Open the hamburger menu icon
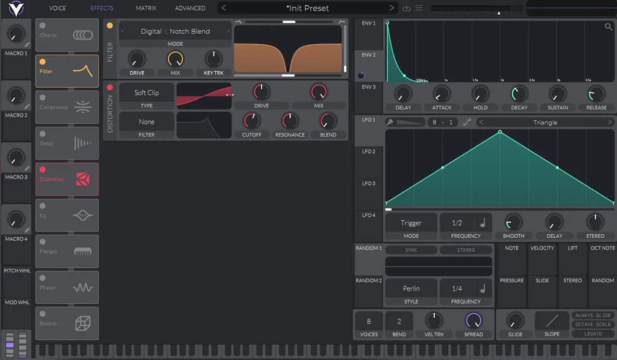Image resolution: width=617 pixels, height=360 pixels. click(x=419, y=8)
